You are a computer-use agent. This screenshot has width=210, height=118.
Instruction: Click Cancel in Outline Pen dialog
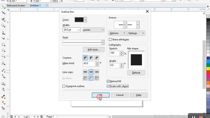click(119, 95)
